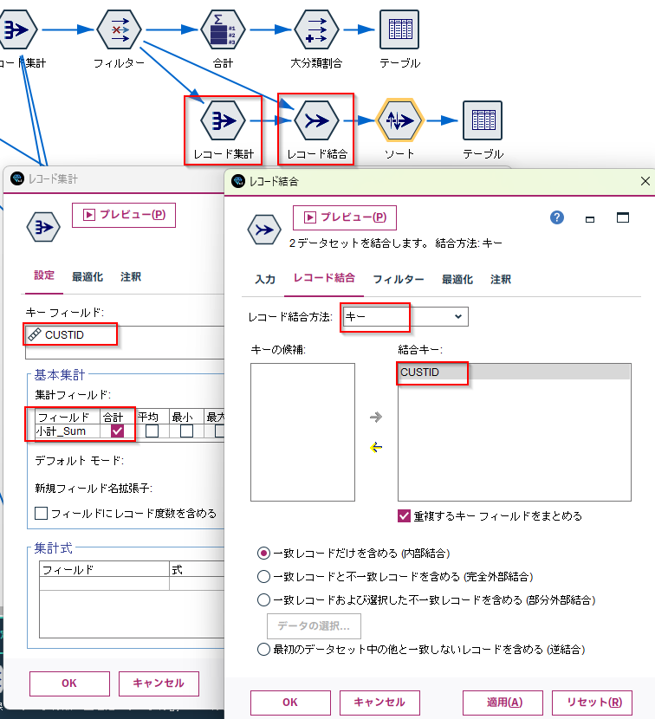Click the ruler icon next to CUSTID key field
Viewport: 655px width, 719px height.
click(x=35, y=334)
